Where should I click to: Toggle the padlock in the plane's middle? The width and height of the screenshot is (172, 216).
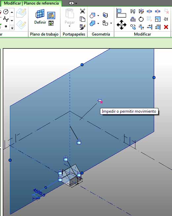tap(79, 142)
